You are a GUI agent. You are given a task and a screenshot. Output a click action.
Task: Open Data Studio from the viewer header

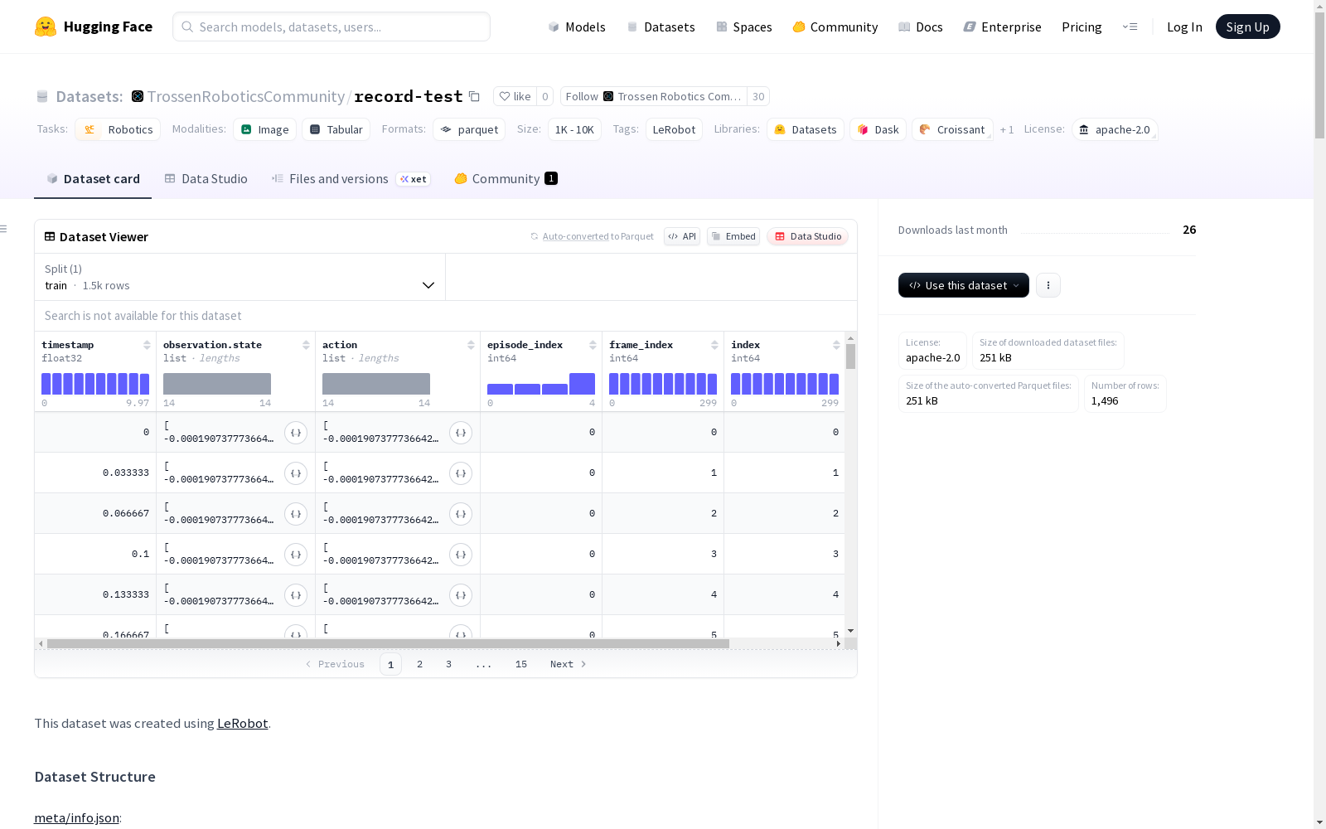[807, 236]
